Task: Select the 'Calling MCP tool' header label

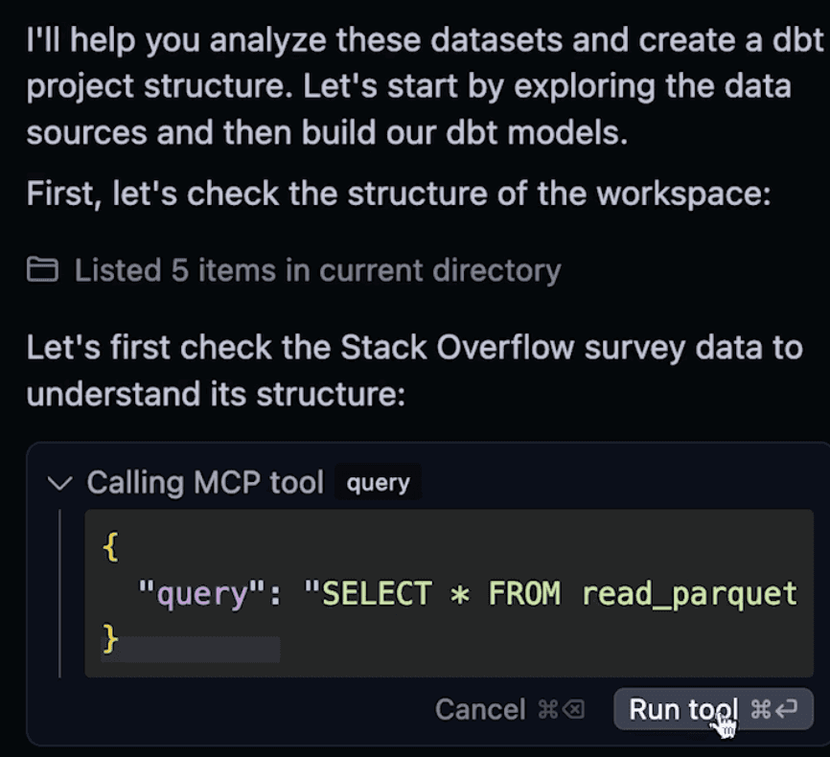Action: (x=205, y=483)
